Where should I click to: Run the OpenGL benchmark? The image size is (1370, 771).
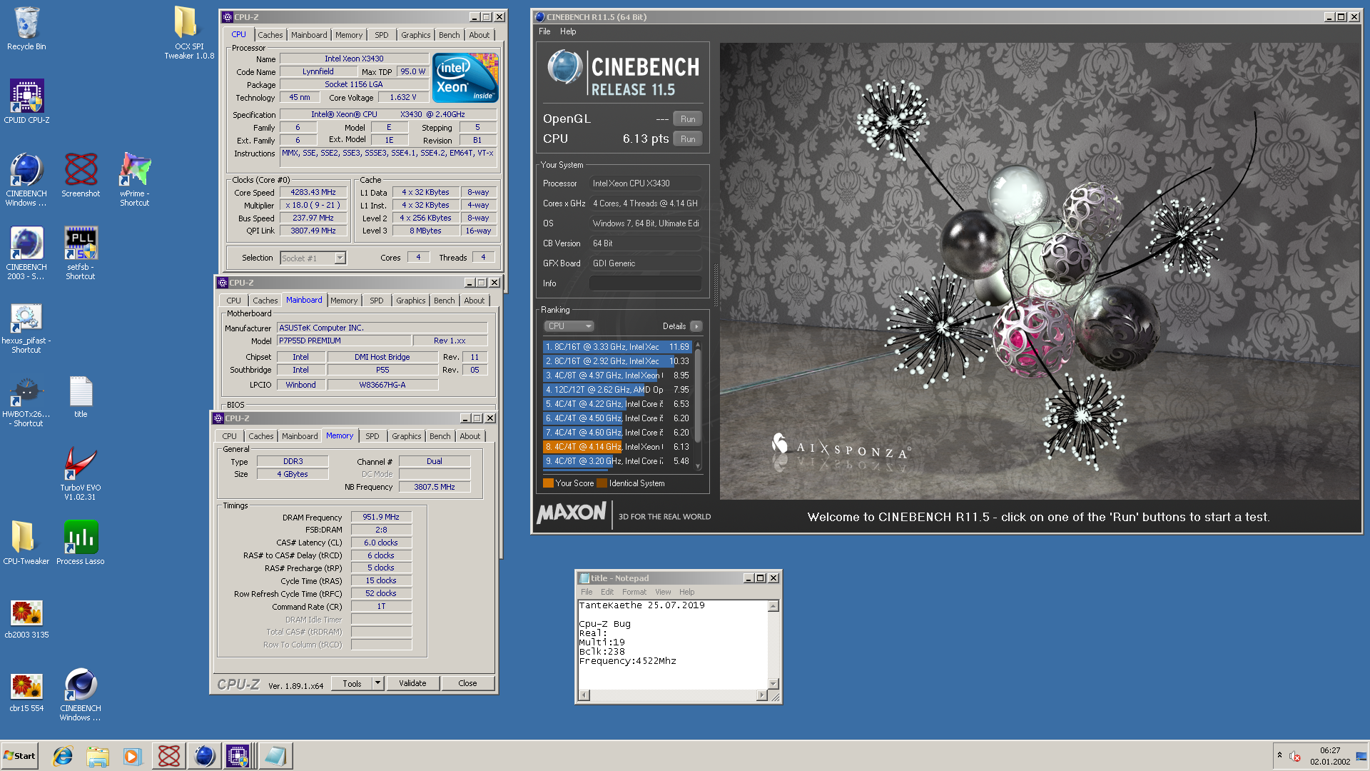[x=688, y=119]
